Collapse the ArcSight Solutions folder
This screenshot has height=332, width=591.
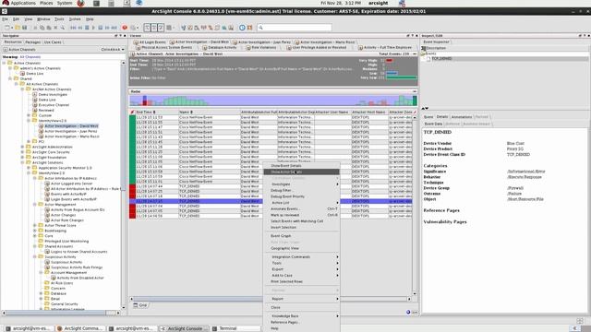click(x=22, y=162)
